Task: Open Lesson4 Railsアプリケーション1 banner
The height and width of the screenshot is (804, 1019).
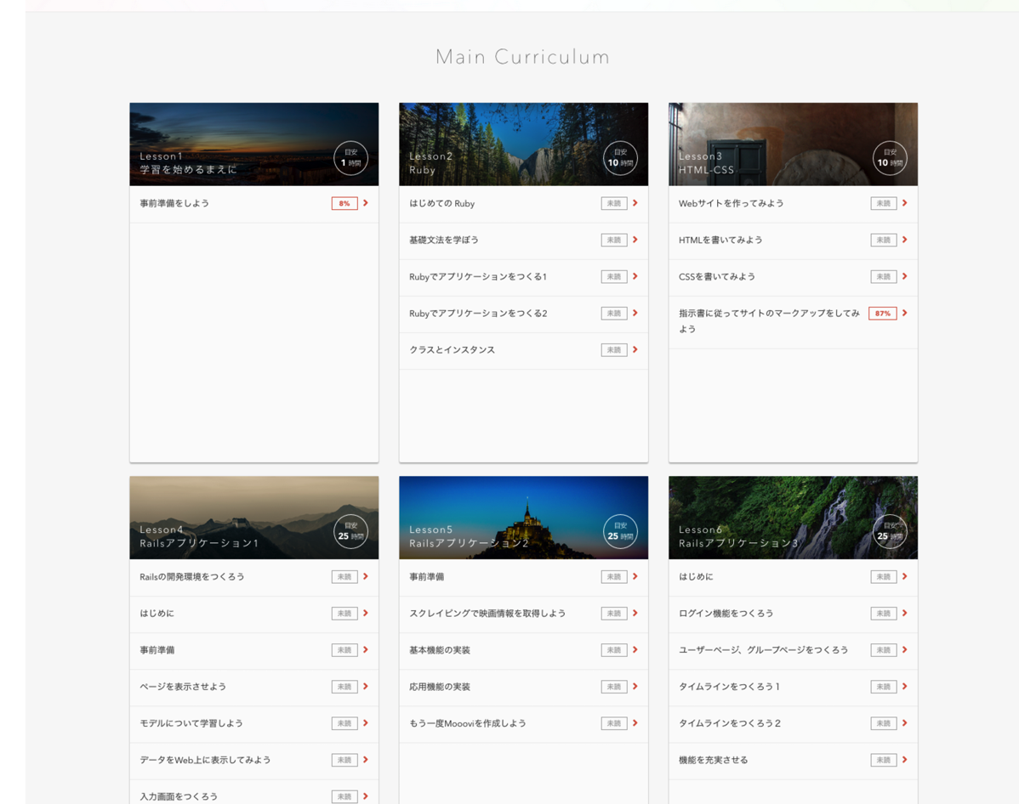Action: pyautogui.click(x=254, y=518)
